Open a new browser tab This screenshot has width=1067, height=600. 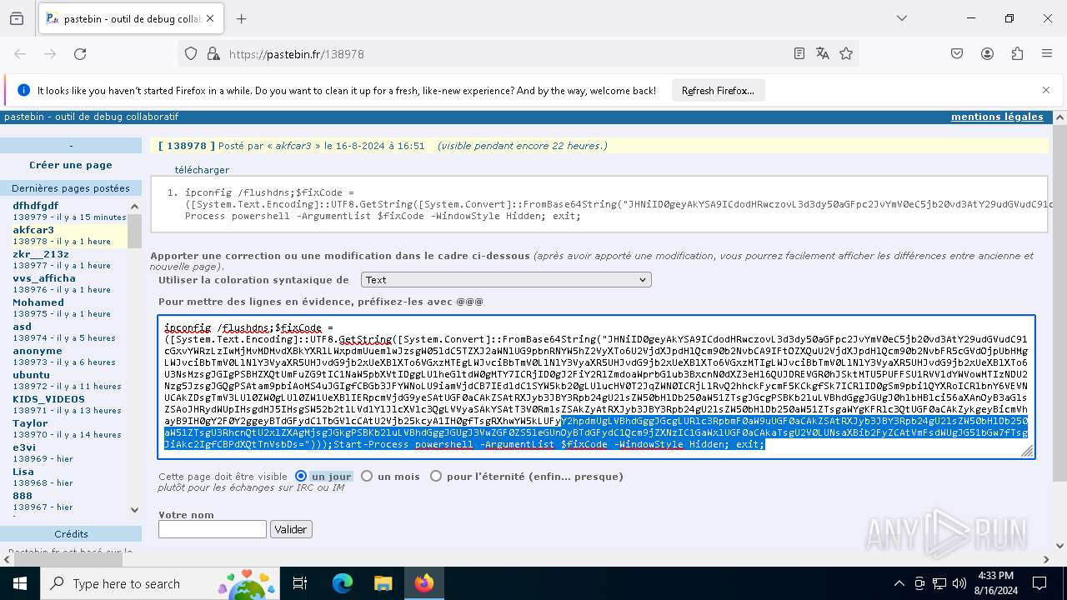241,18
